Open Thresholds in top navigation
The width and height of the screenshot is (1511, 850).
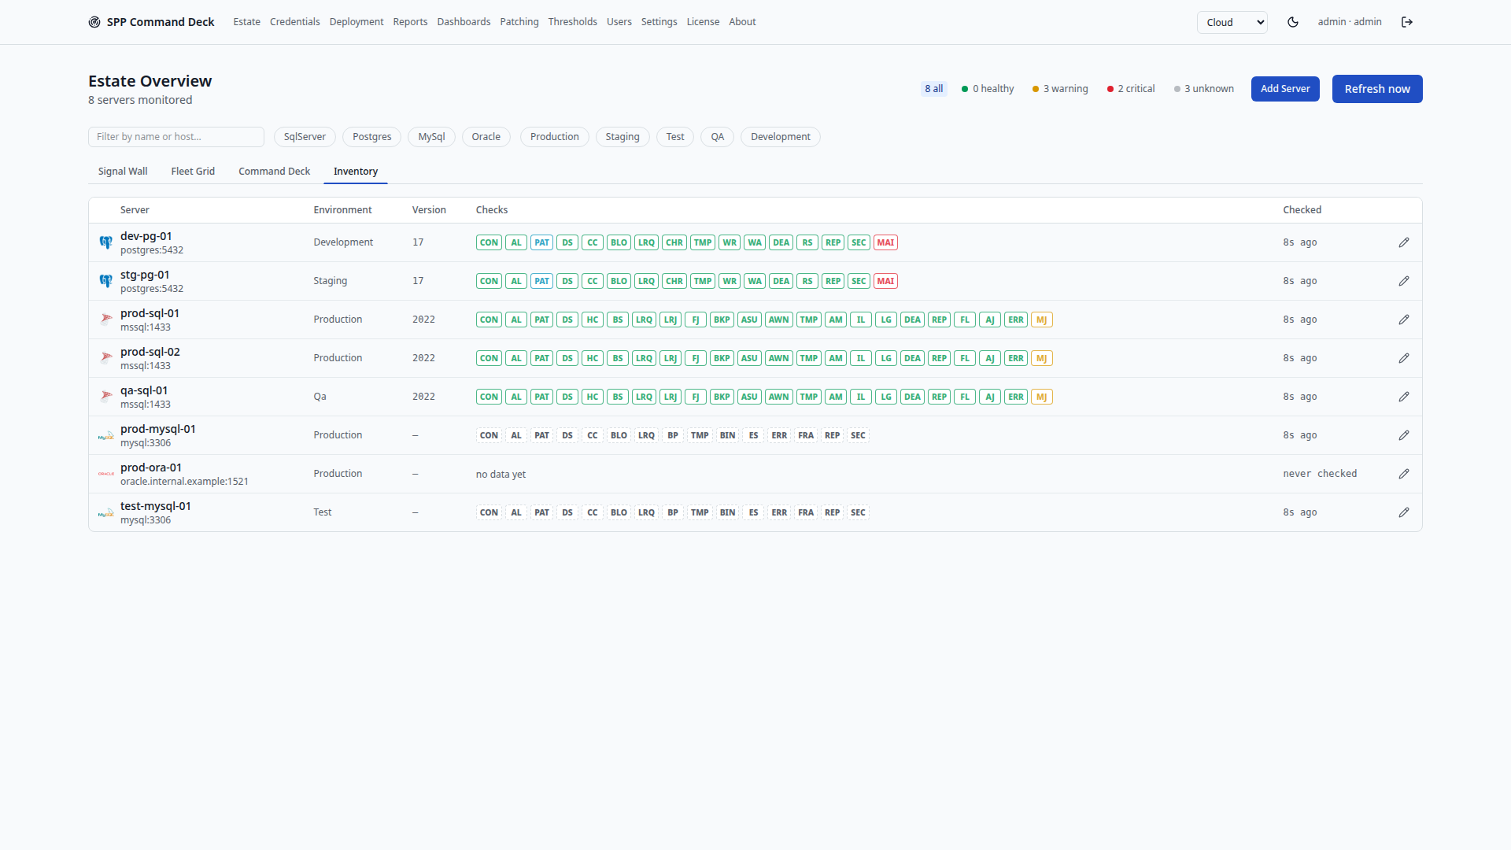[x=573, y=22]
